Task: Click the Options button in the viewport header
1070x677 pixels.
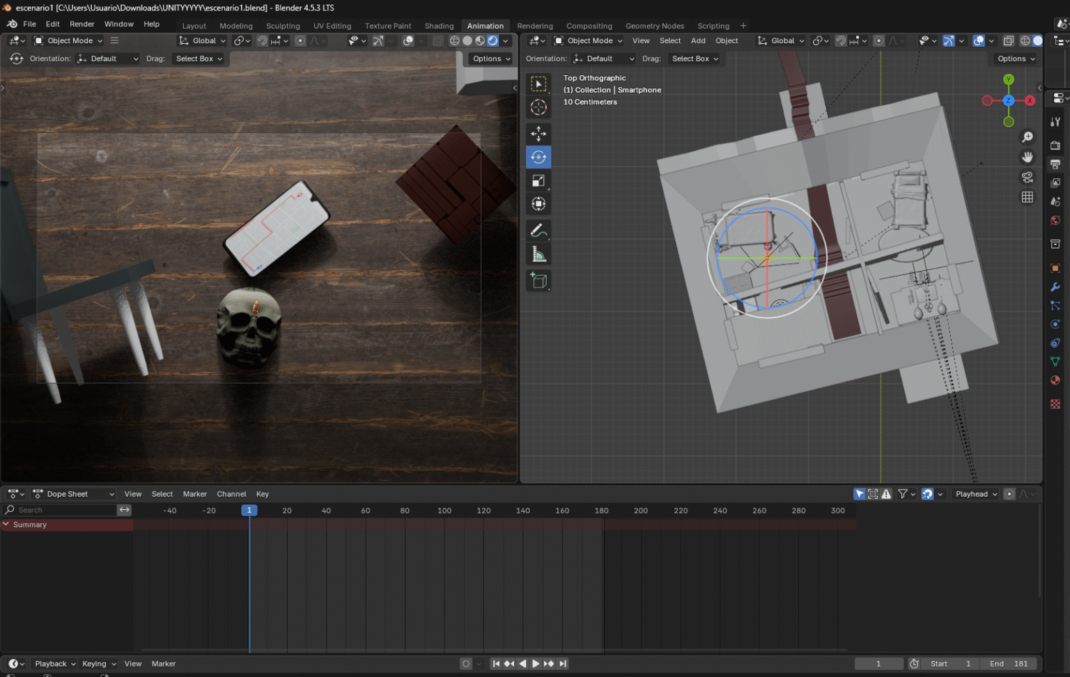Action: (x=490, y=59)
